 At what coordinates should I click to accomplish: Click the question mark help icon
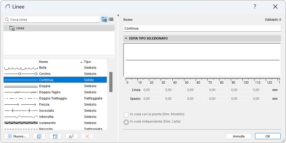coord(255,7)
